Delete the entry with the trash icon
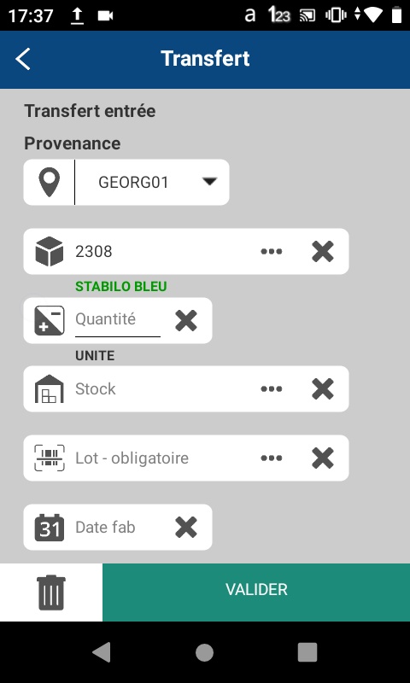Viewport: 410px width, 683px height. [x=51, y=593]
